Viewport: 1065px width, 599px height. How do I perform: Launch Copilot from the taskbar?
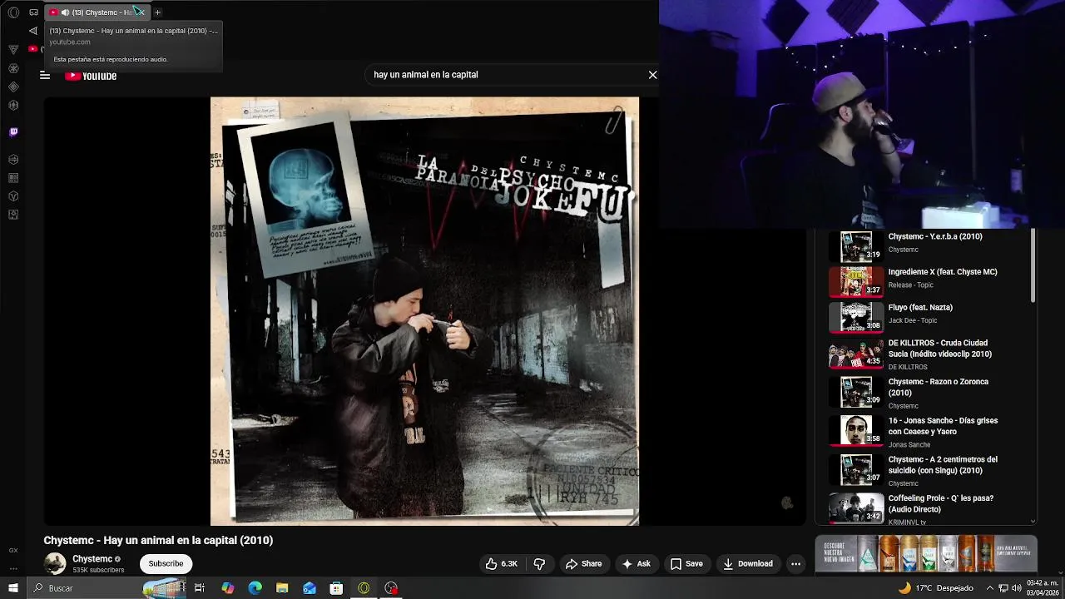[x=228, y=588]
